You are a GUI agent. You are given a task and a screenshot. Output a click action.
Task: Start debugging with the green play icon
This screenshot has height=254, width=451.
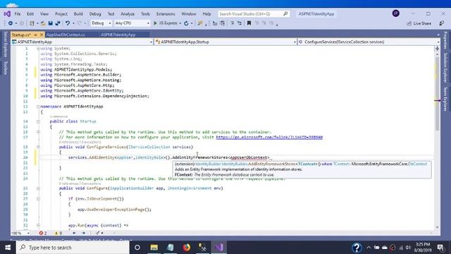[x=155, y=23]
